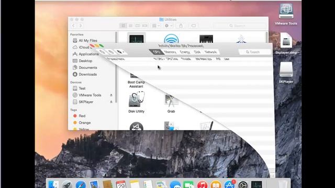The height and width of the screenshot is (188, 335).
Task: Click Activity Monitor inspect process button
Action: click(x=111, y=52)
